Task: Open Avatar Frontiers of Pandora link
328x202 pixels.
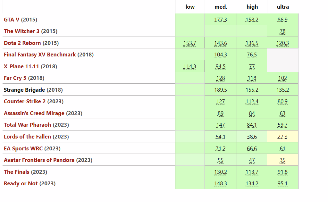Action: [x=39, y=160]
